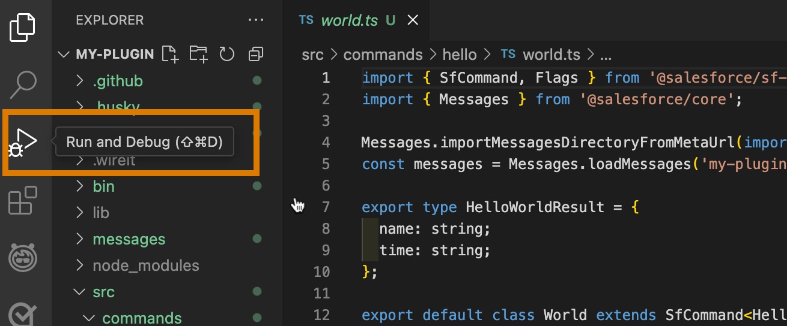
Task: Collapse the MY-PLUGIN root folder
Action: (x=64, y=55)
